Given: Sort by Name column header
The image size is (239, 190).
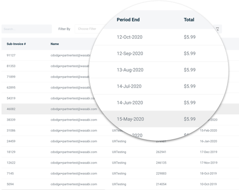Looking at the screenshot, I should click(x=54, y=44).
